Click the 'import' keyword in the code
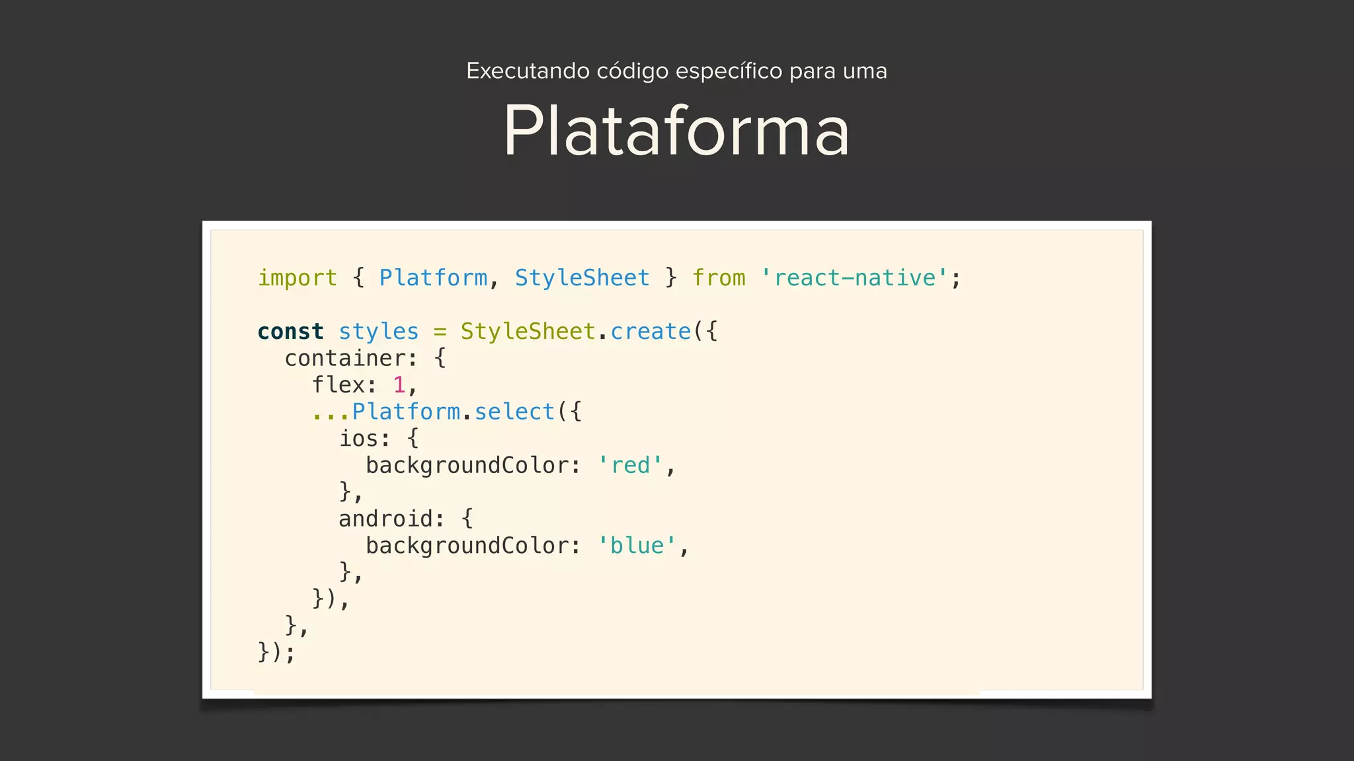The image size is (1354, 761). tap(298, 278)
